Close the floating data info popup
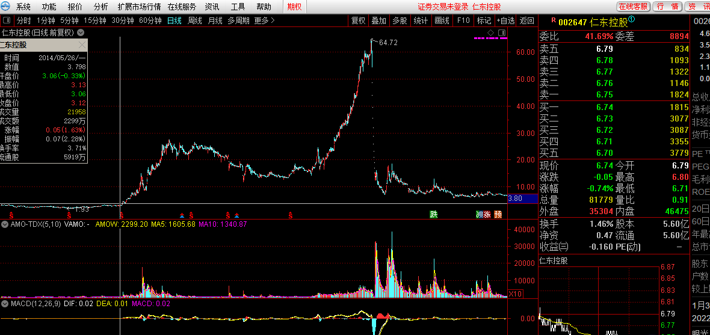 pyautogui.click(x=82, y=45)
